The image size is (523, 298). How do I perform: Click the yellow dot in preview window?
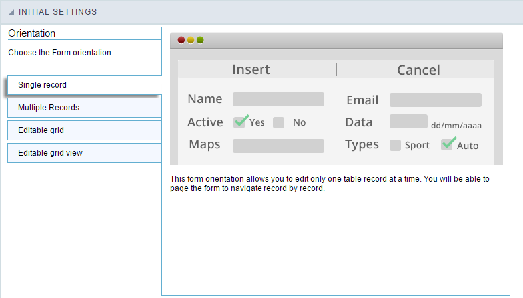pyautogui.click(x=191, y=40)
